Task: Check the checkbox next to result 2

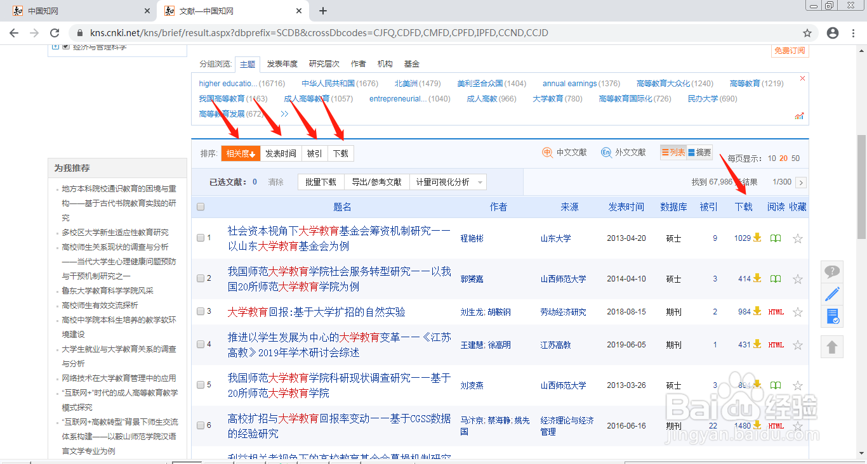Action: tap(200, 278)
